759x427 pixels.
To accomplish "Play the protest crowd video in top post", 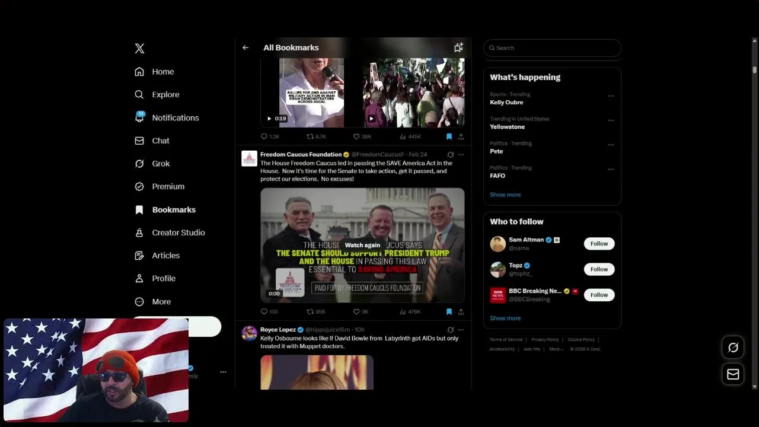I will [372, 119].
